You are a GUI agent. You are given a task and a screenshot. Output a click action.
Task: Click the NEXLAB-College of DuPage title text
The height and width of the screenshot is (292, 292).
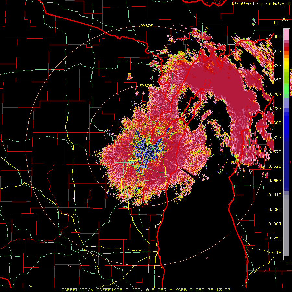coord(259,4)
